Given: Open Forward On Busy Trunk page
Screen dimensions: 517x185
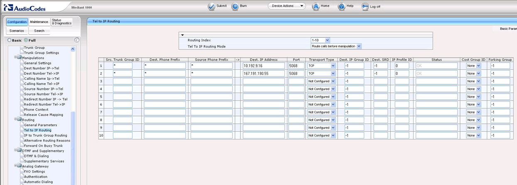Looking at the screenshot, I should (44, 146).
